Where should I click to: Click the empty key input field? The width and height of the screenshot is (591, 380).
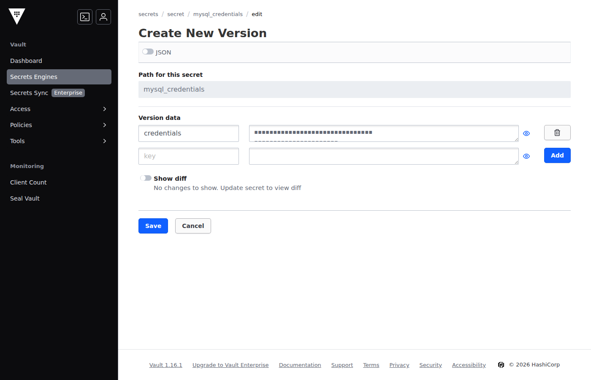click(x=189, y=156)
